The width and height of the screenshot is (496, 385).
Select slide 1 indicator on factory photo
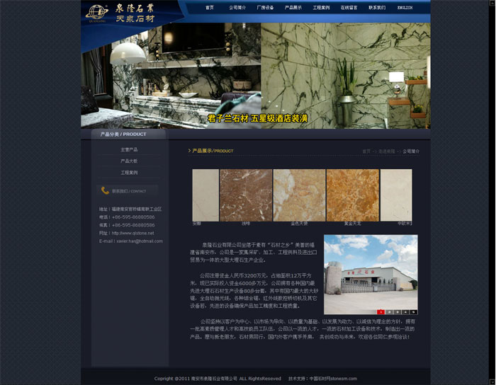pos(381,311)
